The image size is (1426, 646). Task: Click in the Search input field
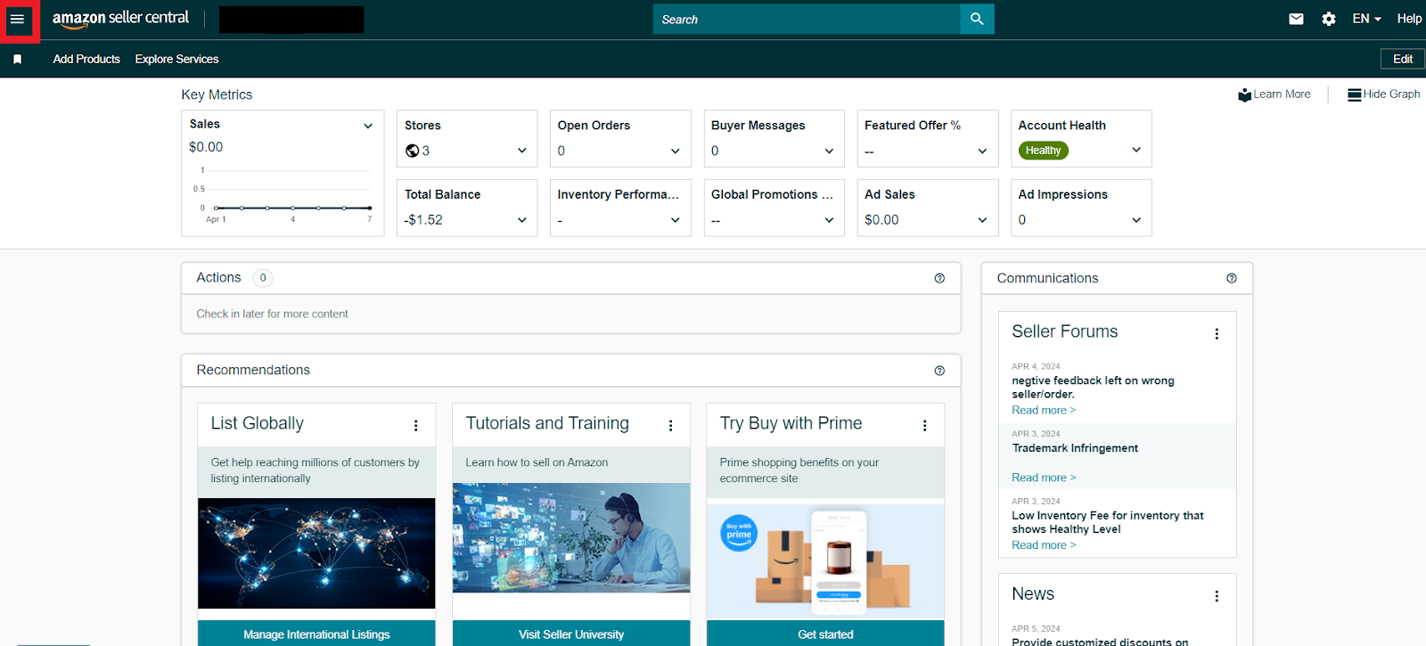pyautogui.click(x=807, y=19)
